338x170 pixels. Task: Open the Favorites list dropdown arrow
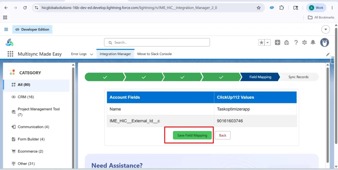[x=268, y=42]
